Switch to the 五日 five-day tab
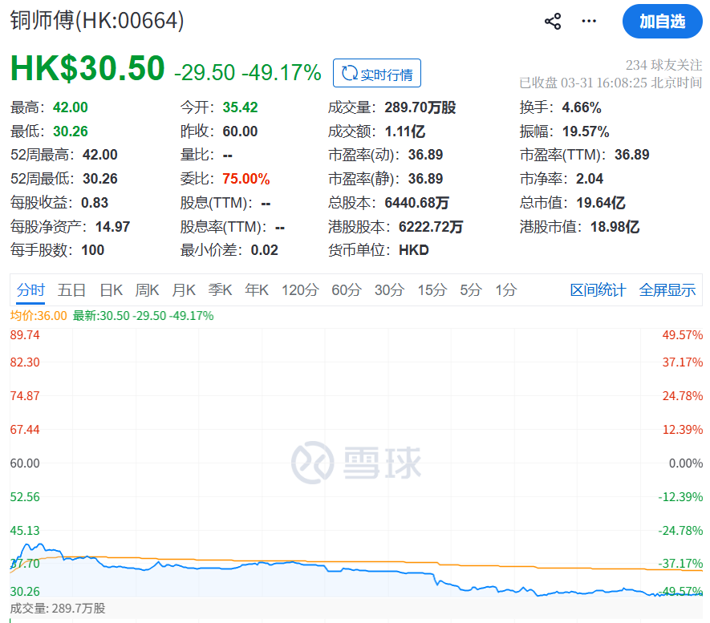The width and height of the screenshot is (710, 623). click(x=72, y=290)
